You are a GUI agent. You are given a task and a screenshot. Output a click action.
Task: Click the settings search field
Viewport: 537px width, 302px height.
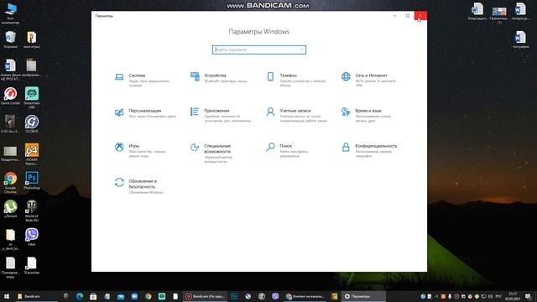coord(259,49)
